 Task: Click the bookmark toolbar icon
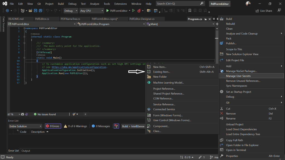190,11
